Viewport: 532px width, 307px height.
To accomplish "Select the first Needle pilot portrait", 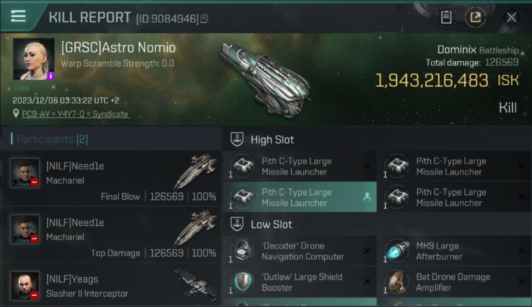I will tap(25, 172).
